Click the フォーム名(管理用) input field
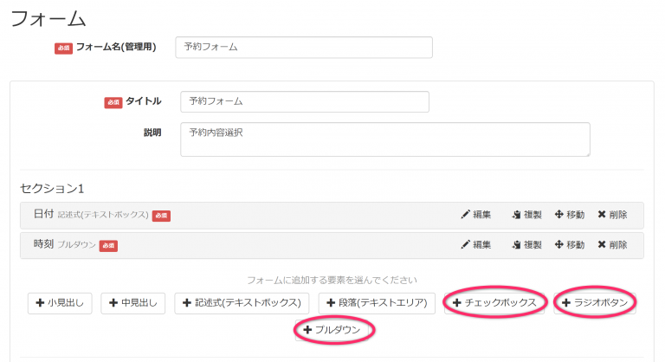The width and height of the screenshot is (665, 362). click(x=304, y=47)
